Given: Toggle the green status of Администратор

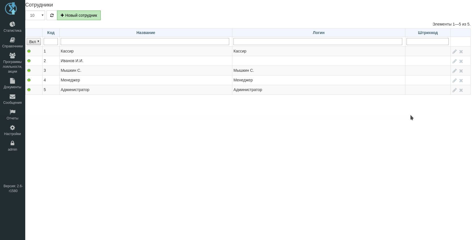Looking at the screenshot, I should [x=29, y=90].
